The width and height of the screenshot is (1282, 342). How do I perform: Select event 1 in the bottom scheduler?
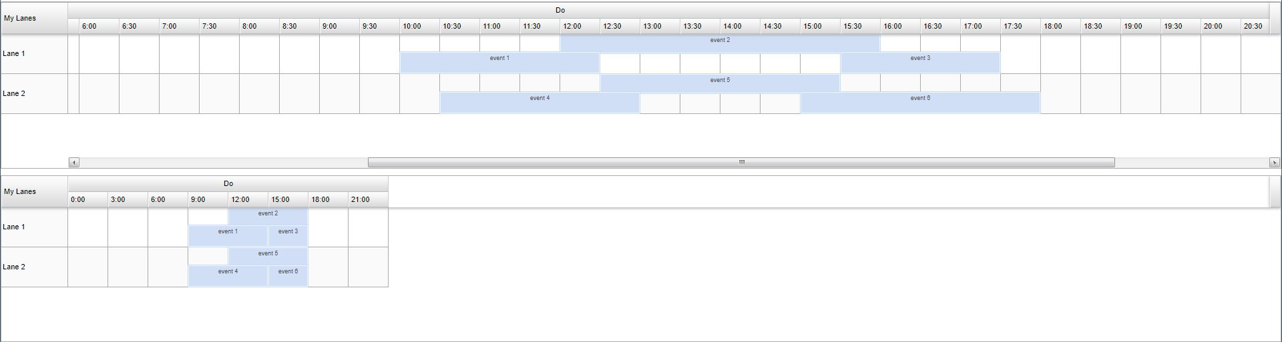[x=228, y=236]
